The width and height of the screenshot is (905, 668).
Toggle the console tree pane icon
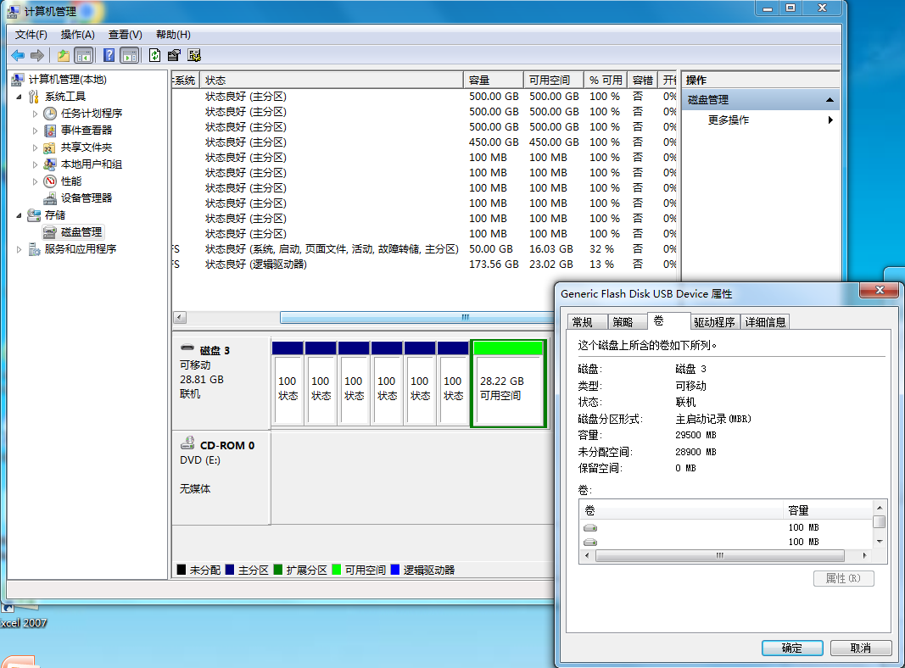(84, 55)
